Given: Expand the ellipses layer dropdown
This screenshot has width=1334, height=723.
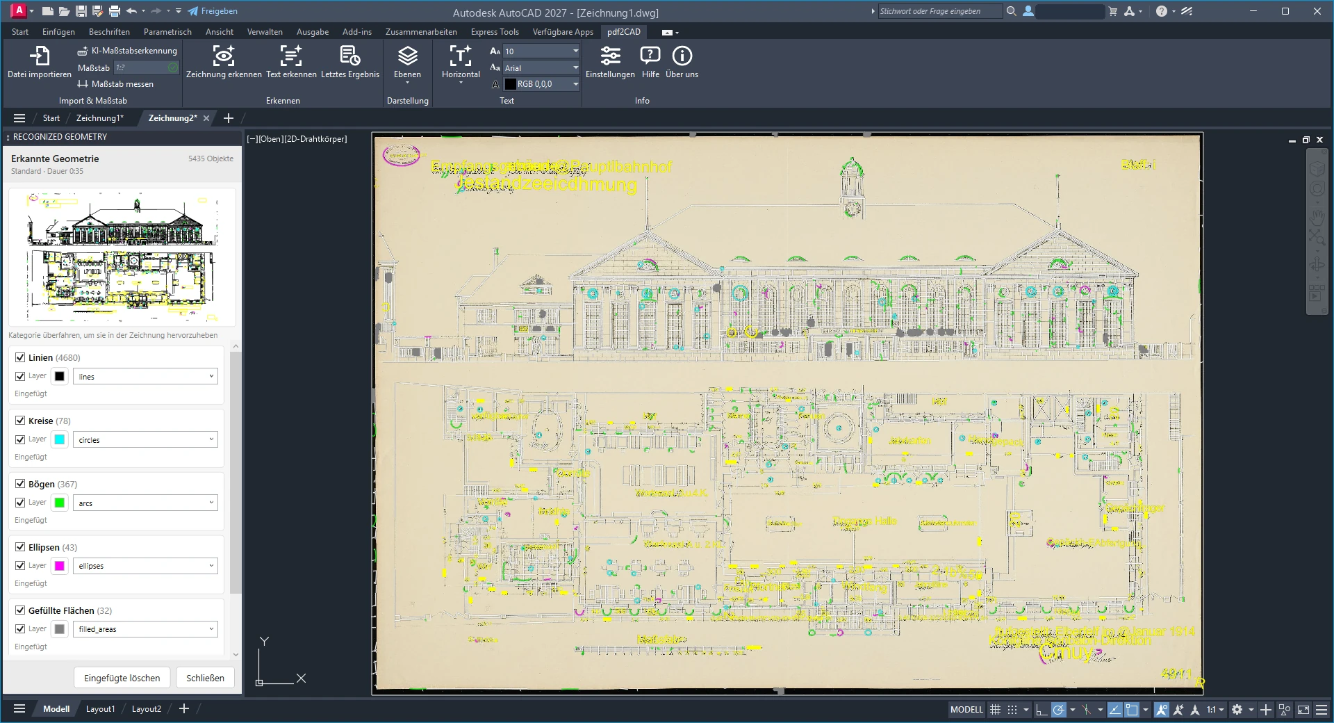Looking at the screenshot, I should coord(145,566).
